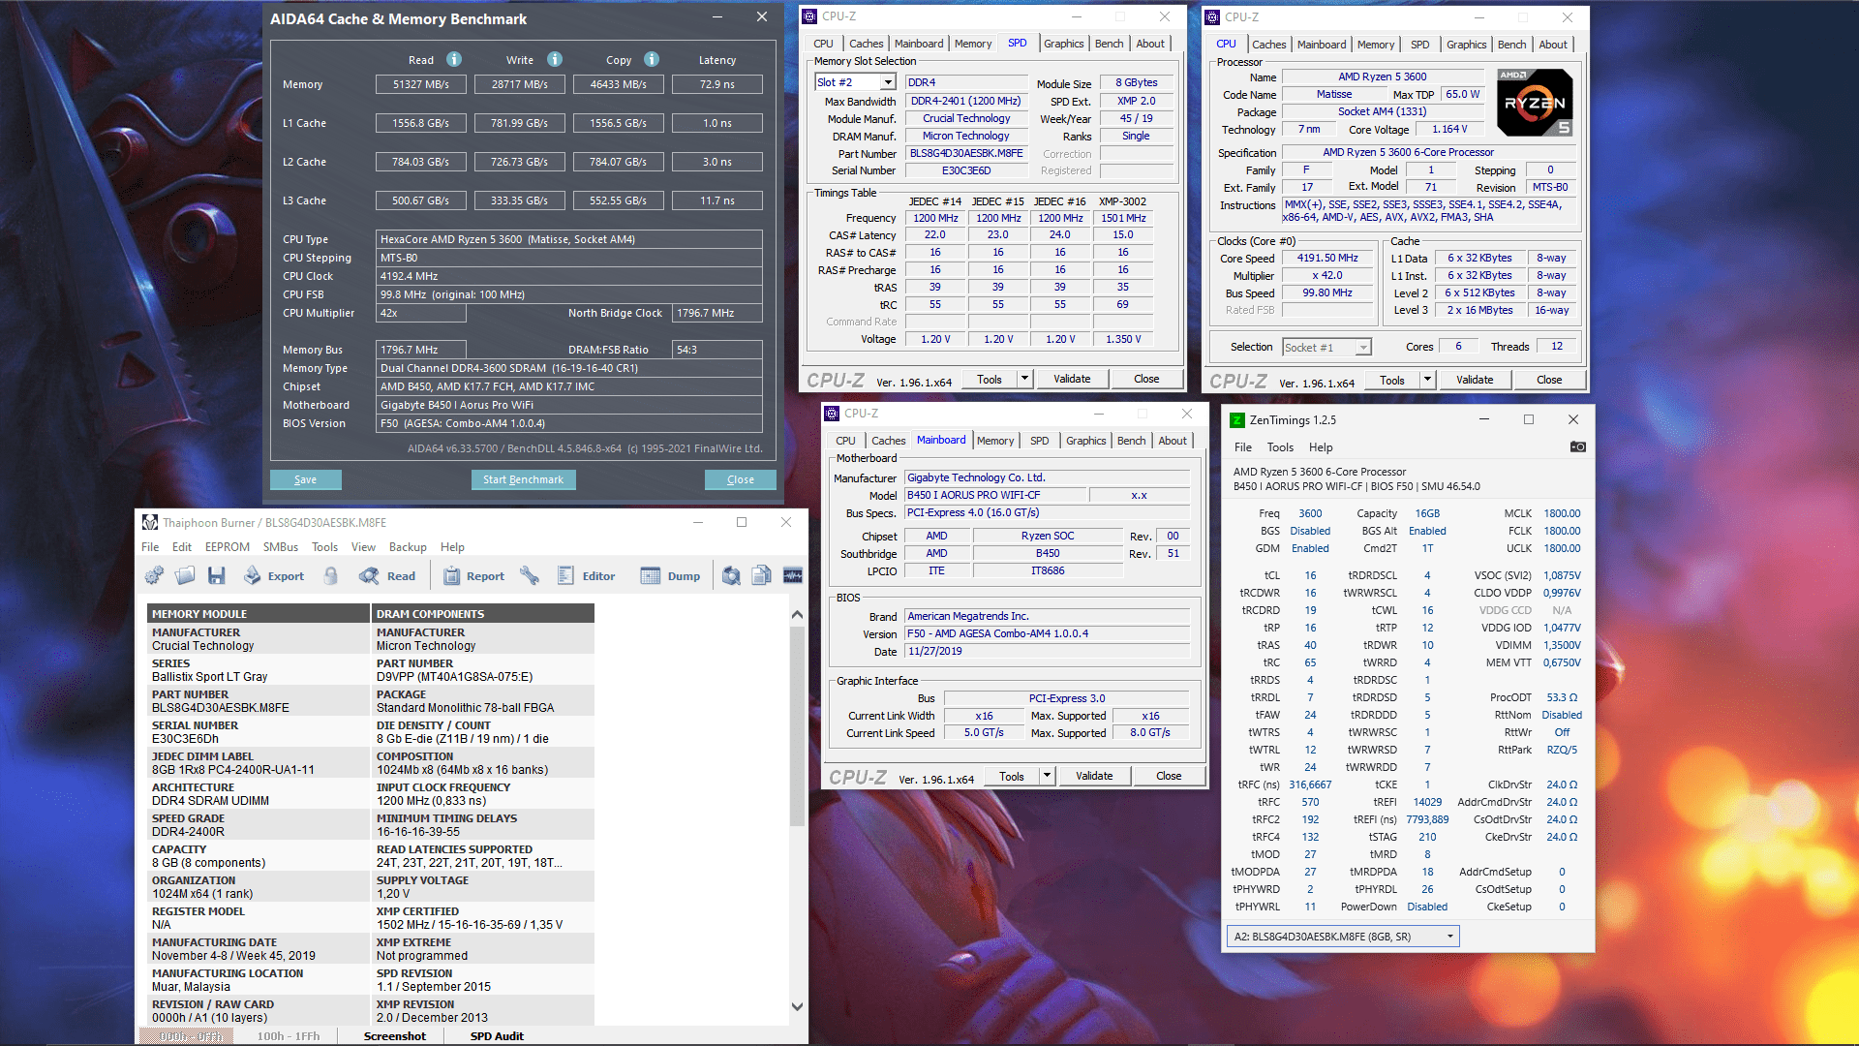The width and height of the screenshot is (1859, 1046).
Task: Click the wrench tool icon in Thaiphoon toolbar
Action: (530, 575)
